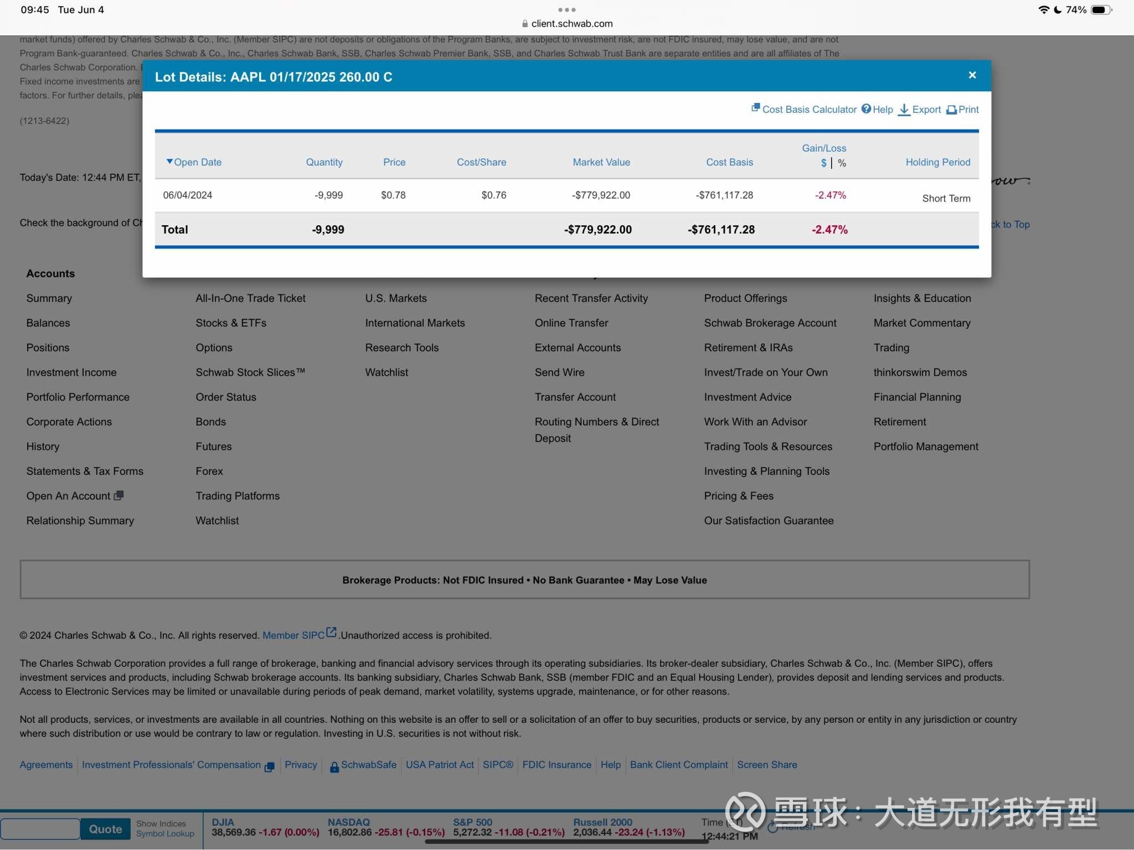Select the Short Term holding period cell
1134x850 pixels.
coord(946,198)
